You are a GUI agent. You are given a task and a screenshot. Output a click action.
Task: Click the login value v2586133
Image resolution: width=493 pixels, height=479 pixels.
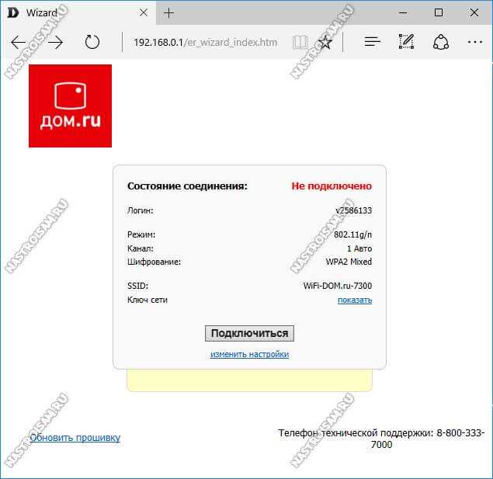click(x=354, y=210)
